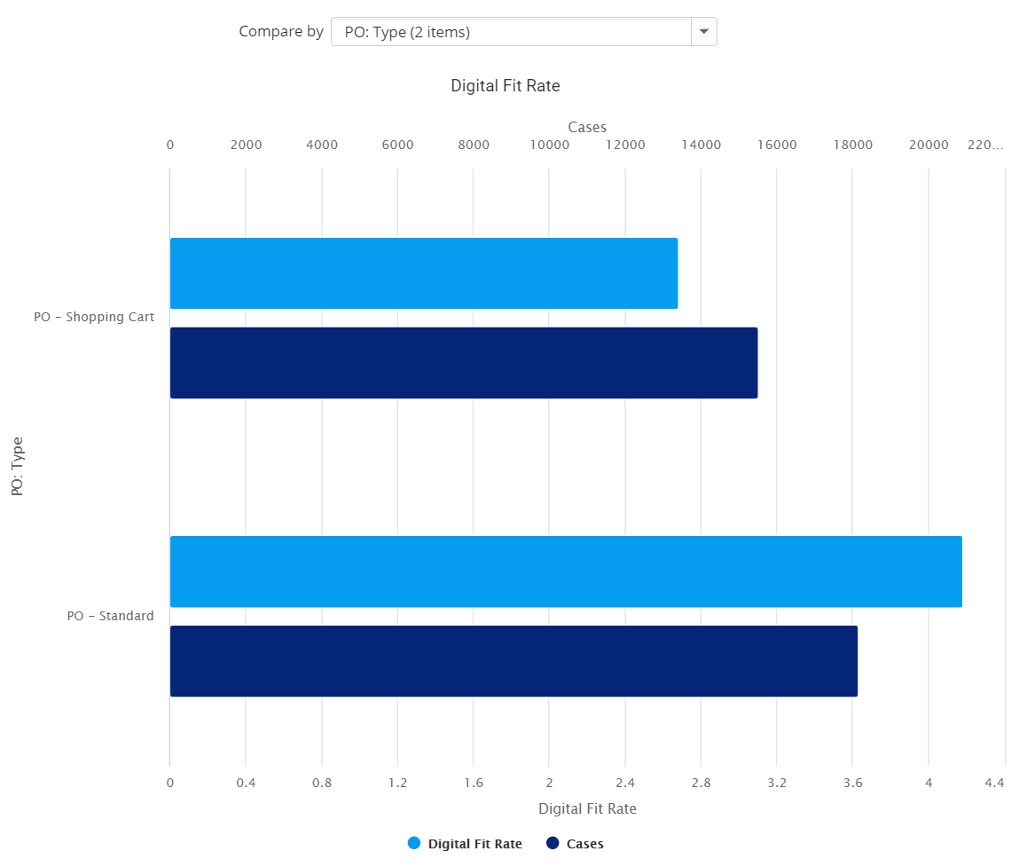Click the light blue Digital Fit Rate legend dot
This screenshot has width=1011, height=867.
414,842
